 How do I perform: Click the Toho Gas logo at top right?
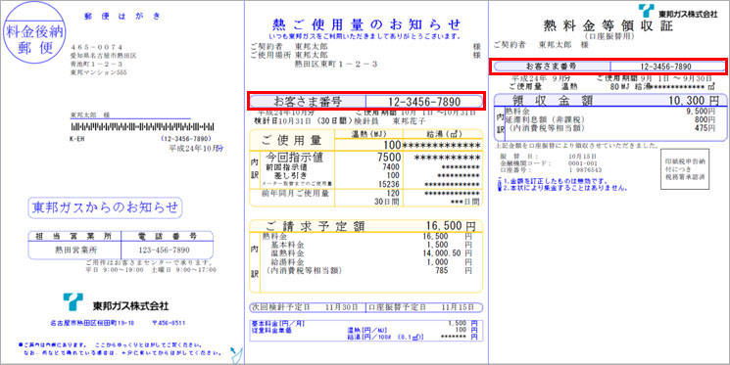(x=678, y=11)
